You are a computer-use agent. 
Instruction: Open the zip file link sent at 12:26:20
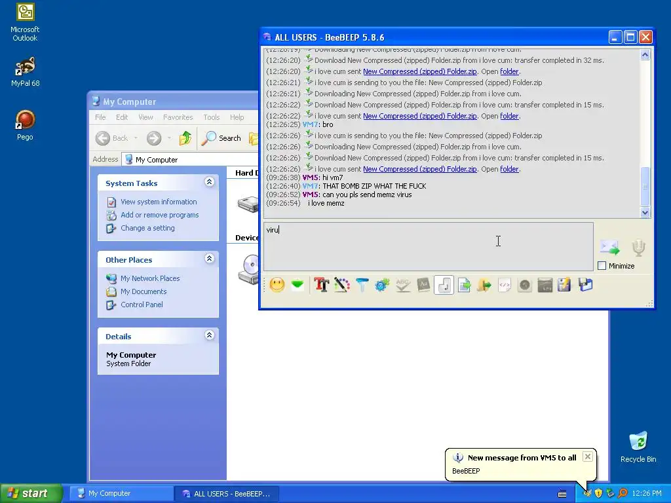click(x=420, y=71)
